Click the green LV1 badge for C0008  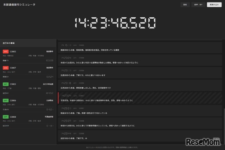click(5, 117)
